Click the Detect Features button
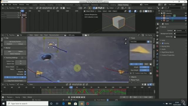Viewport: 188px width, 106px height. point(15,54)
